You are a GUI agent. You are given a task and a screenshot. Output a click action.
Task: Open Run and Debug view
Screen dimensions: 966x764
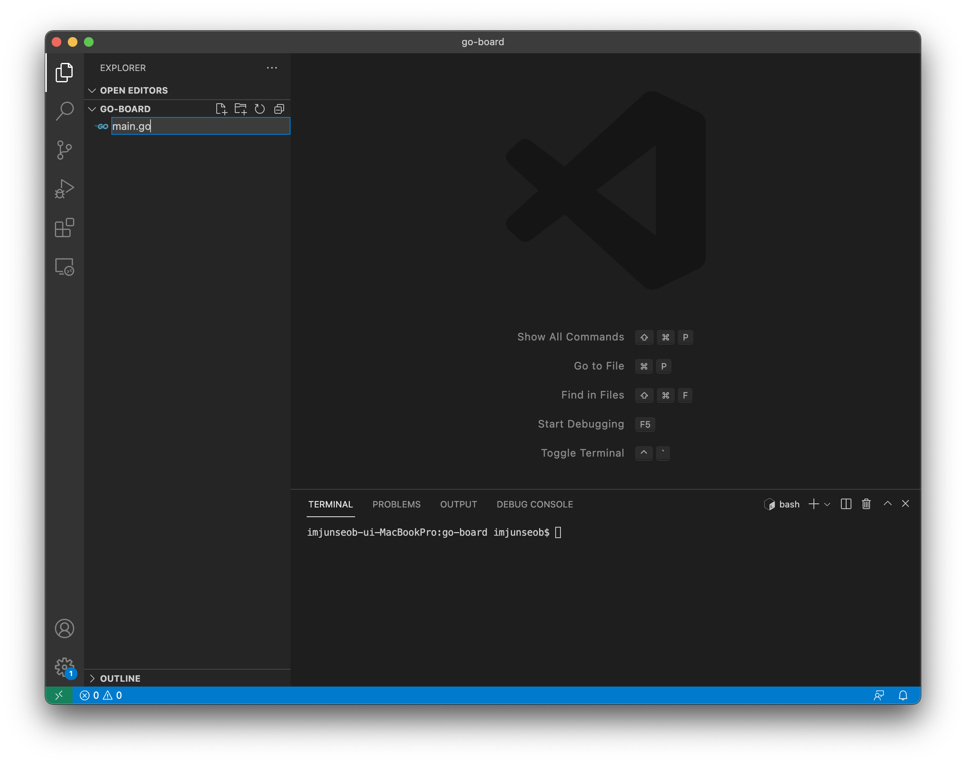[65, 189]
